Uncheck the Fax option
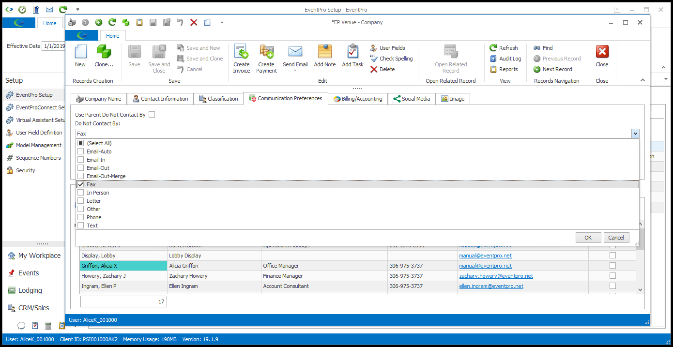The image size is (673, 347). (81, 184)
